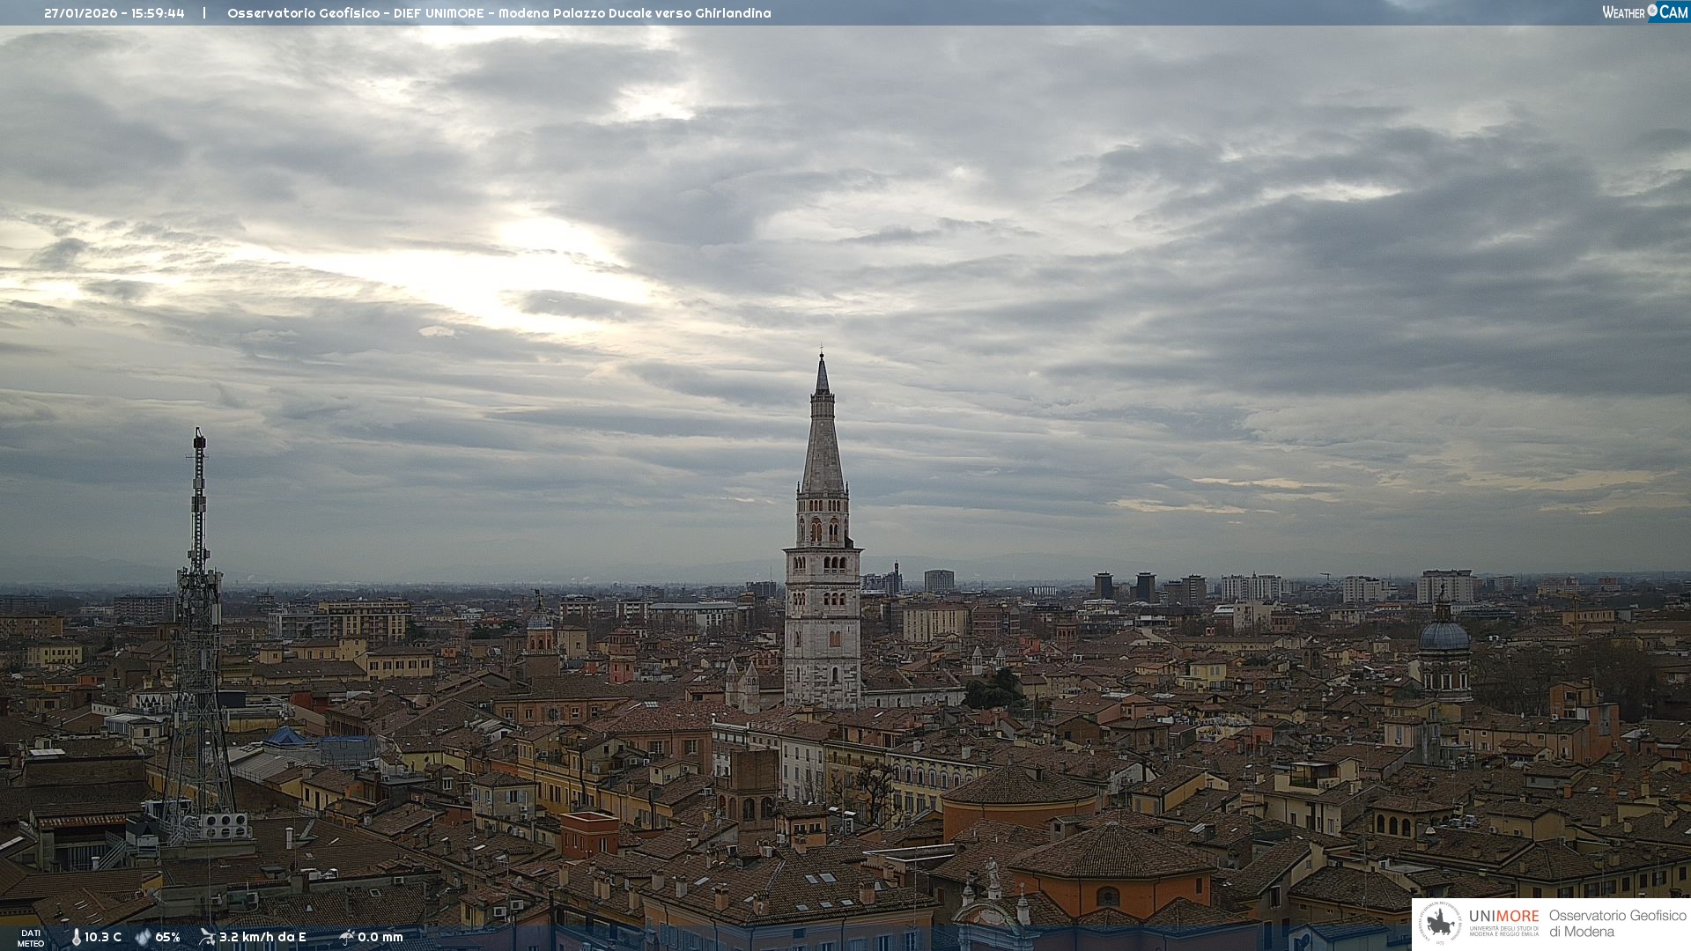Image resolution: width=1691 pixels, height=951 pixels.
Task: Click the WeatherCam camera lens icon
Action: 1652,11
